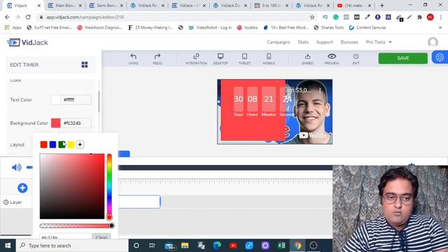The width and height of the screenshot is (448, 252).
Task: Undo the last edit
Action: tap(134, 59)
